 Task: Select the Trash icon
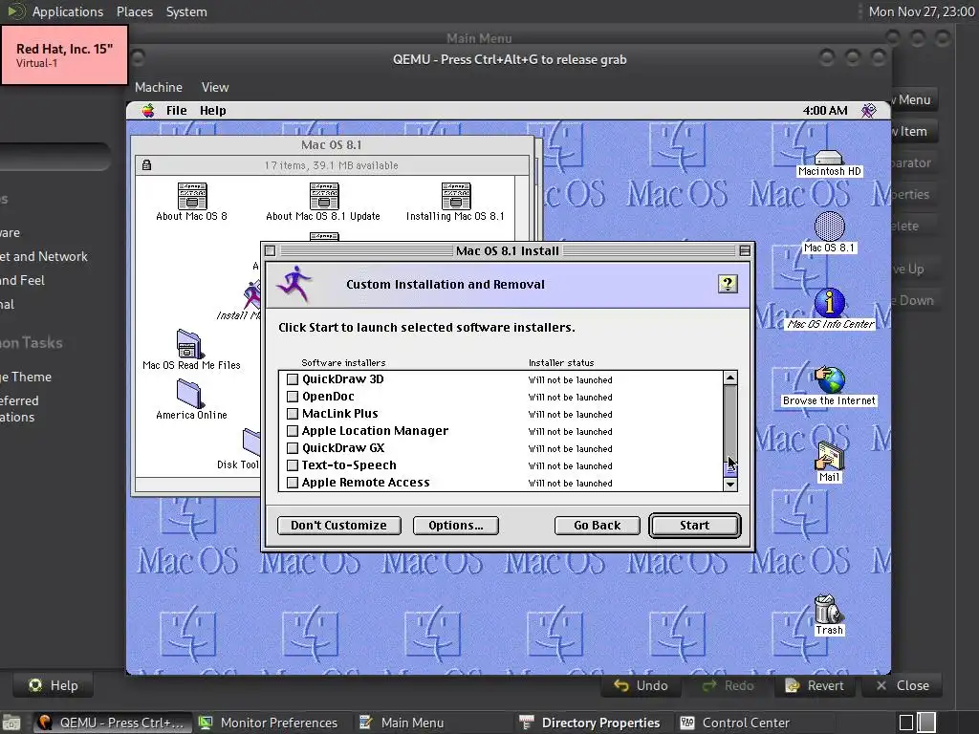tap(828, 609)
